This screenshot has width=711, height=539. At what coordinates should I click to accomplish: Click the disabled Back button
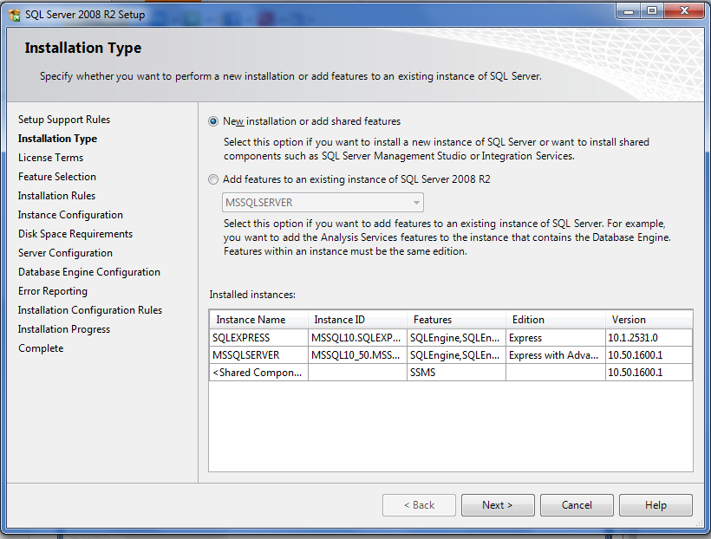419,505
